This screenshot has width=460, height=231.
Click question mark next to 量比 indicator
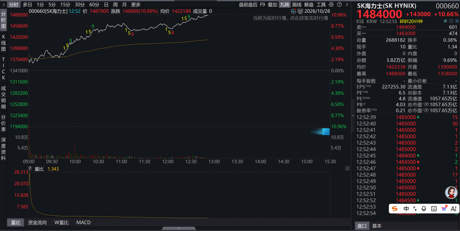[30, 168]
